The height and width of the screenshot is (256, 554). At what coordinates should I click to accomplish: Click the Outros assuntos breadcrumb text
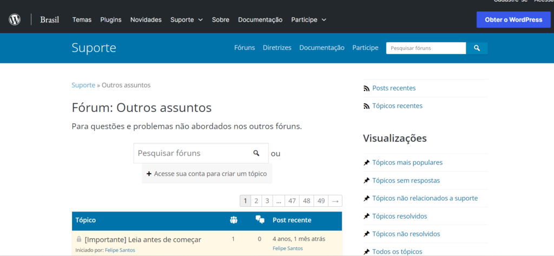pyautogui.click(x=126, y=85)
